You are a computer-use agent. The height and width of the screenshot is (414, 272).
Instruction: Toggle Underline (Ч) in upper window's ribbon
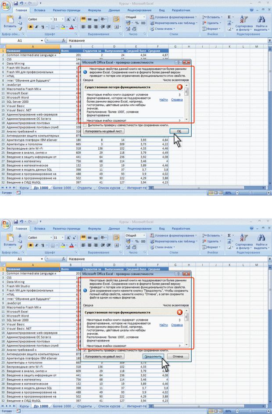(42, 27)
